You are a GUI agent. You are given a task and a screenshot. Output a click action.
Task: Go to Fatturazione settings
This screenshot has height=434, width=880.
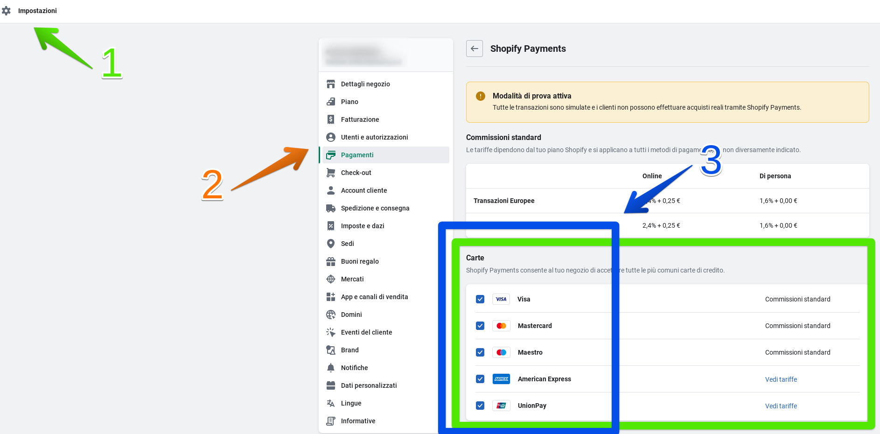pos(385,119)
